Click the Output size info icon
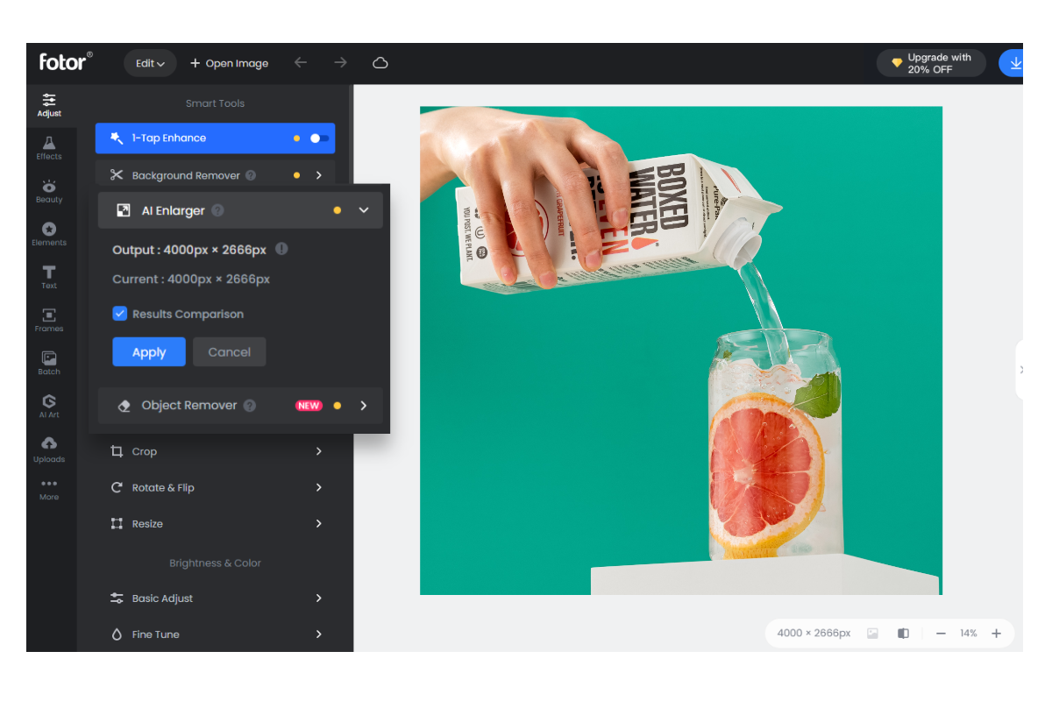Image resolution: width=1052 pixels, height=701 pixels. [281, 249]
